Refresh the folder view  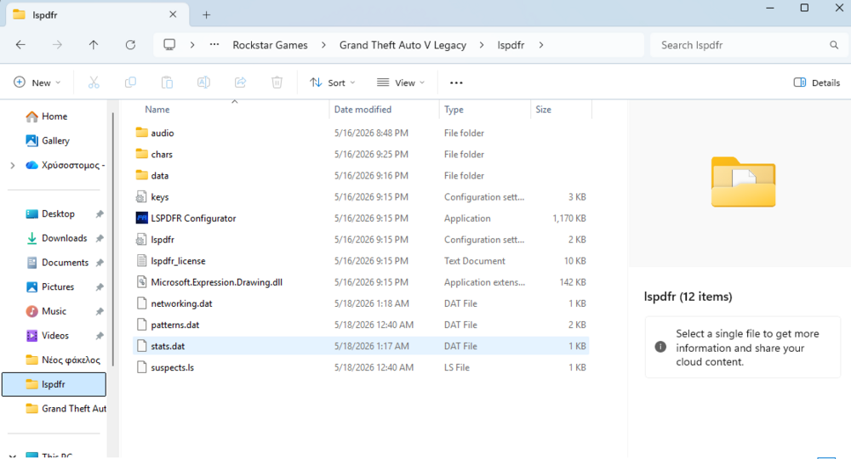[x=130, y=45]
